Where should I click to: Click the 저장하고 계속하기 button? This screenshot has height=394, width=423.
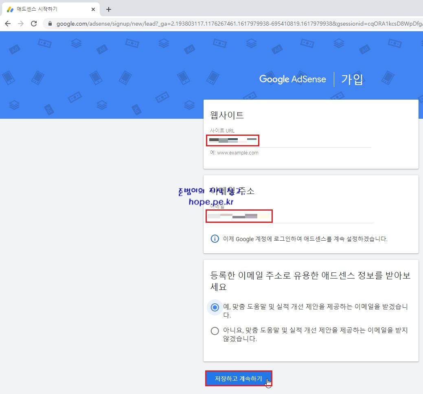click(239, 379)
